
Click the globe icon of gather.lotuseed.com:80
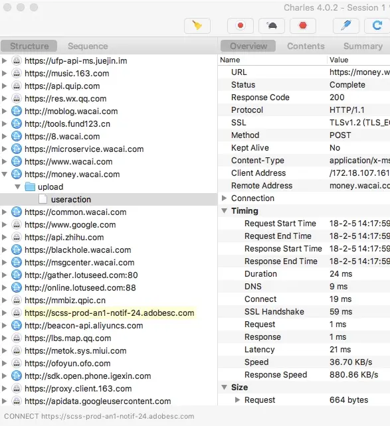click(17, 275)
